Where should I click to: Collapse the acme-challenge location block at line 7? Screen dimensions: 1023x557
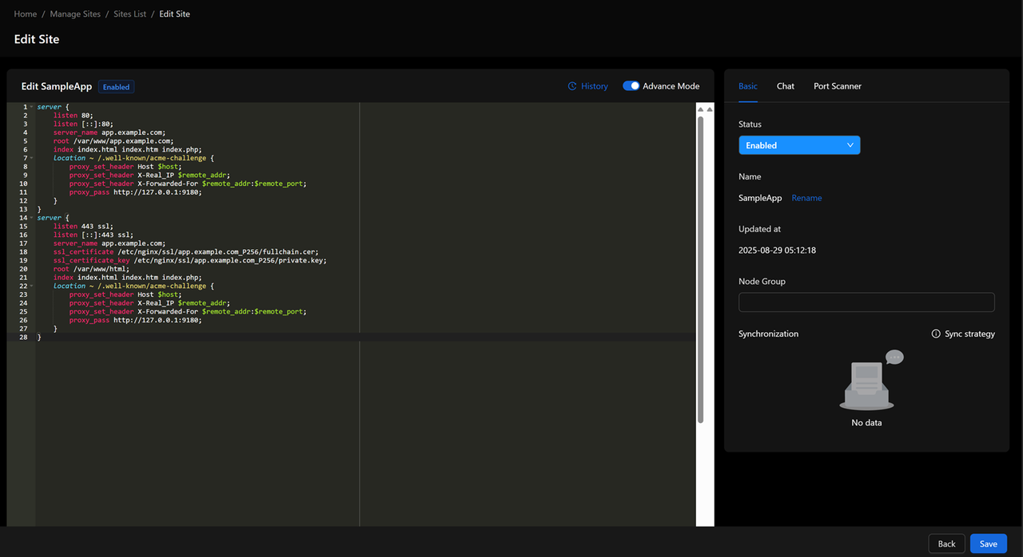click(x=30, y=157)
